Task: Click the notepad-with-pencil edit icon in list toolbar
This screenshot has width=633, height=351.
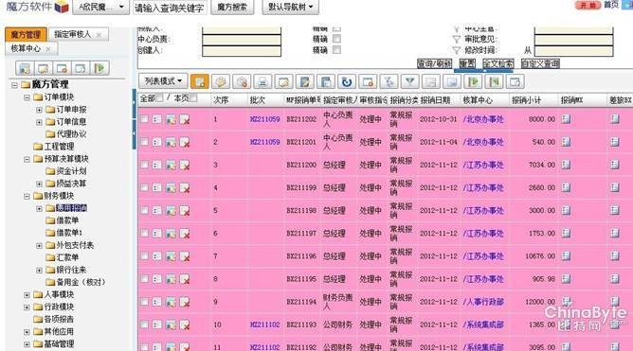Action: 304,81
